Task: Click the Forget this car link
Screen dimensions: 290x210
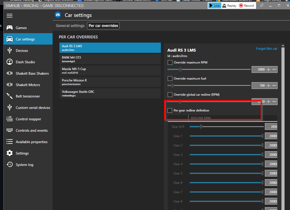Action: pos(266,49)
